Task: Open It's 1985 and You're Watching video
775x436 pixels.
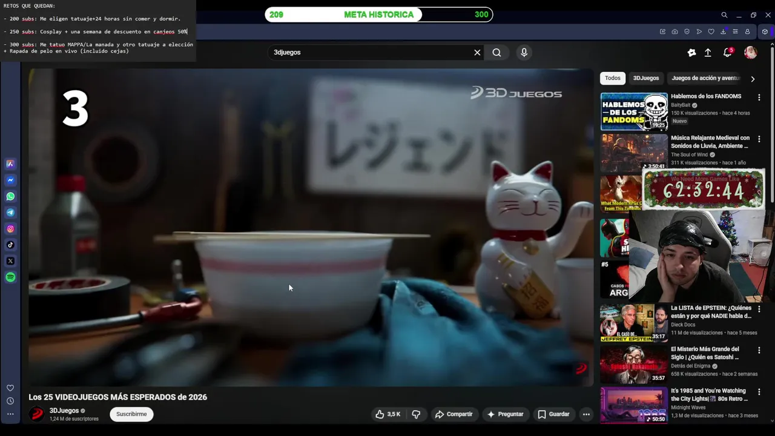Action: coord(710,395)
